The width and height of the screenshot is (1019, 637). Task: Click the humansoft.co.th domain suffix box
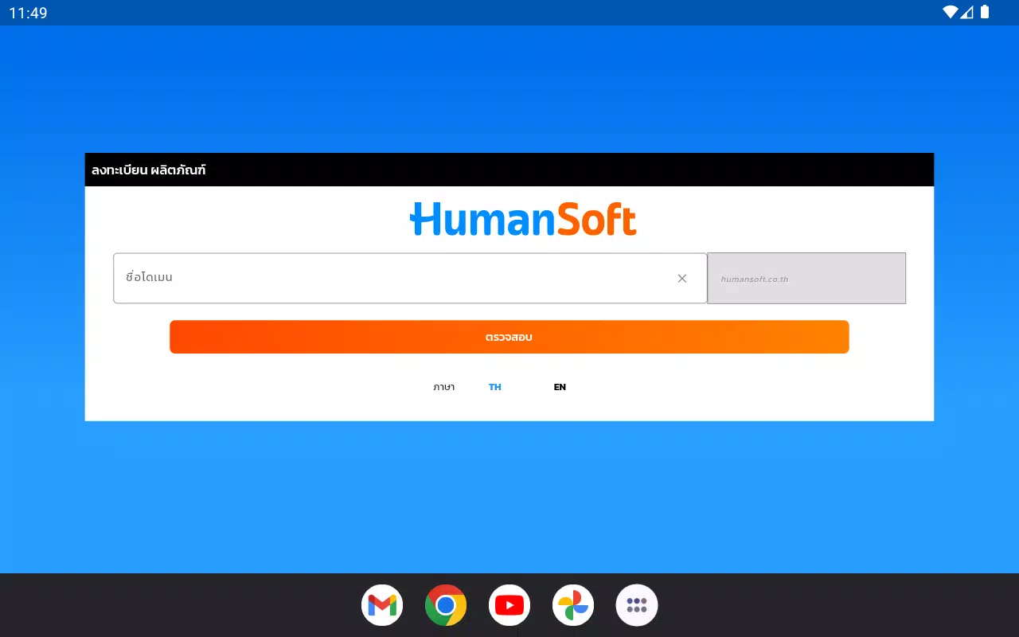806,278
